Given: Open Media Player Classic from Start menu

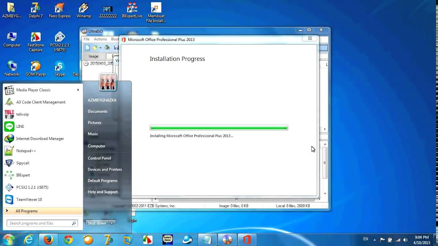Looking at the screenshot, I should click(x=42, y=90).
